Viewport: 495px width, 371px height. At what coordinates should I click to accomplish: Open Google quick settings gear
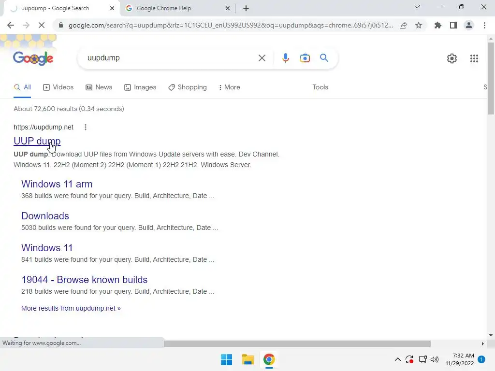click(452, 58)
